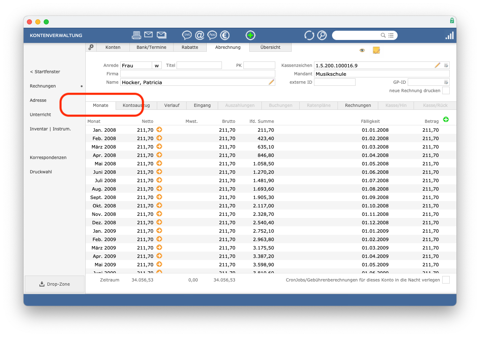Click the orange arrow for Okt. 2008
480x337 pixels.
click(159, 205)
